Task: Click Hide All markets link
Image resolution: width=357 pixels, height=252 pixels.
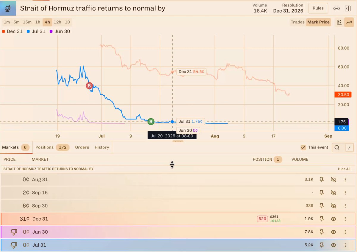Action: tap(344, 169)
